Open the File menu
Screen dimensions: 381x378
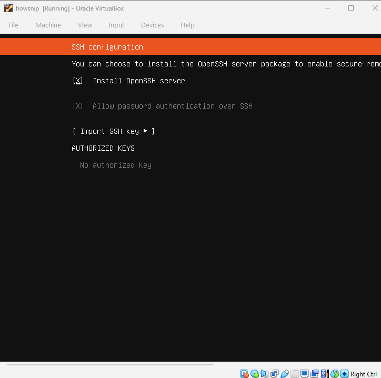click(13, 25)
